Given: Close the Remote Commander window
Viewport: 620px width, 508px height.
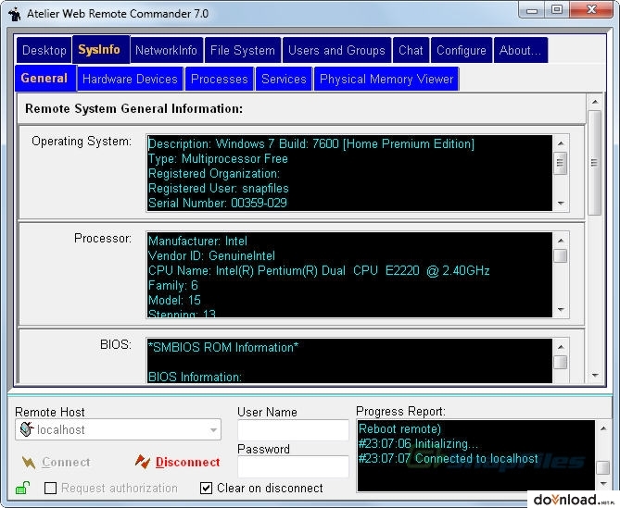Looking at the screenshot, I should (x=591, y=10).
